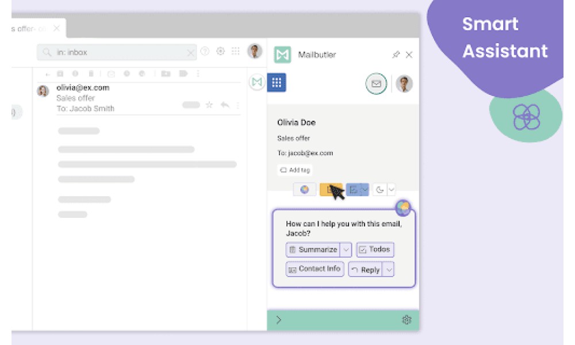Click the green-circled envelope icon
575x345 pixels.
(376, 83)
